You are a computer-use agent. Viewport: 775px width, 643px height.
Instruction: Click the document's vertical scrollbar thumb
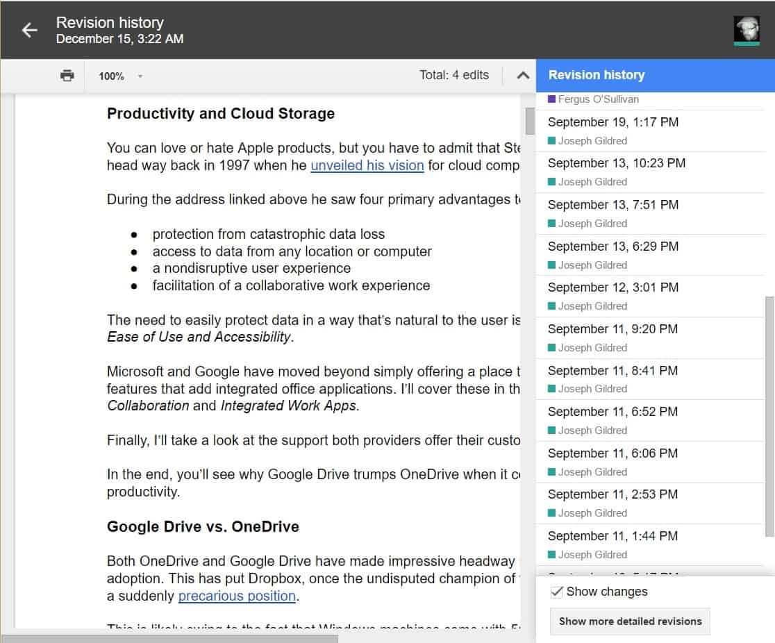click(x=530, y=121)
